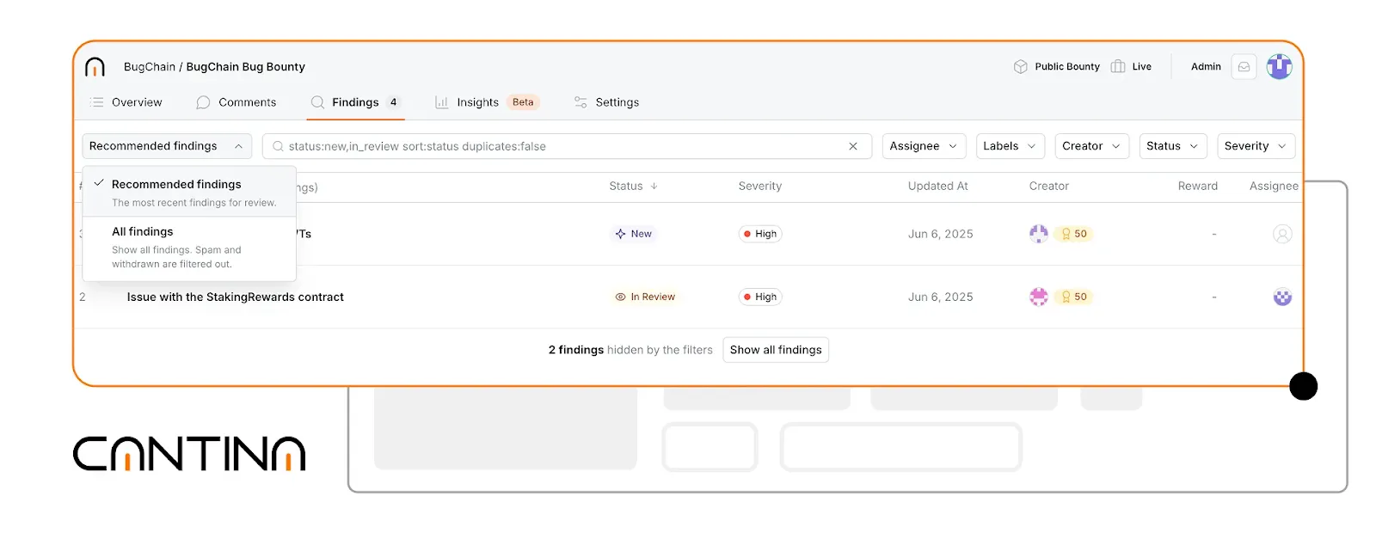The width and height of the screenshot is (1376, 533).
Task: Click the Public Bounty label
Action: point(1067,67)
